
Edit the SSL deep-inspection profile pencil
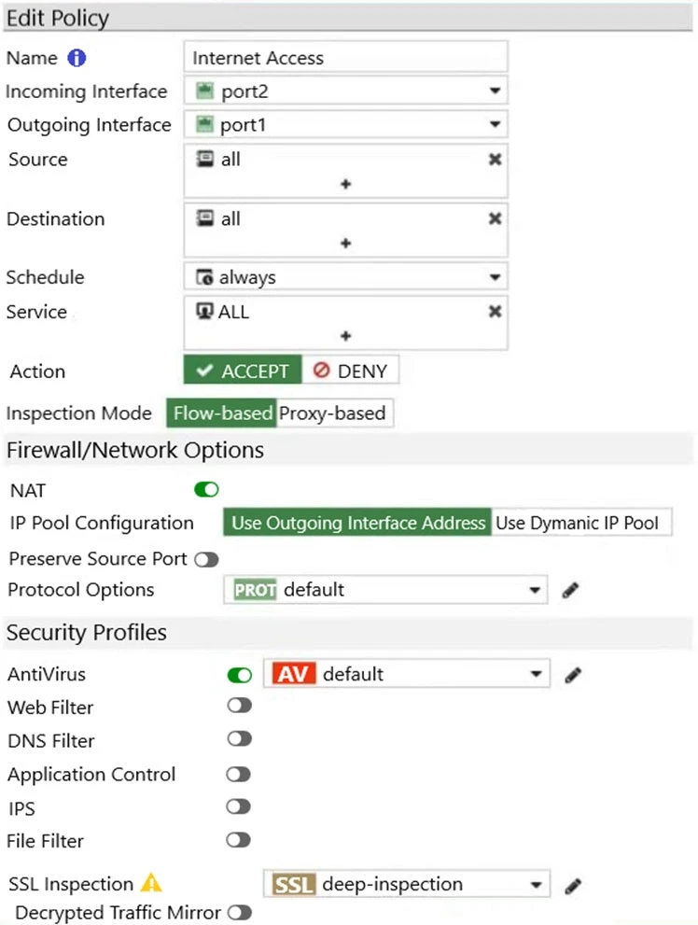pos(573,885)
